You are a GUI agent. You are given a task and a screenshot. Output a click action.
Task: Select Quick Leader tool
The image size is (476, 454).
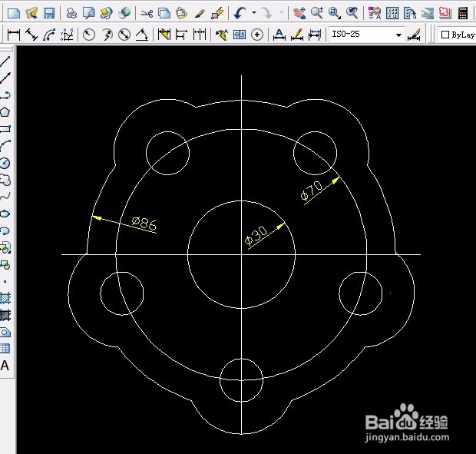[x=222, y=35]
